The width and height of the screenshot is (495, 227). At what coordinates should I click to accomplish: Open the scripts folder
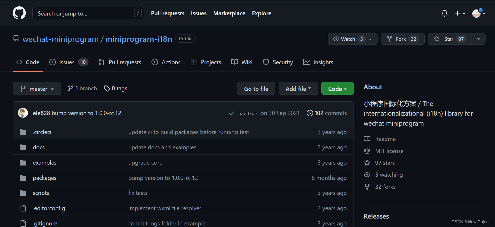[x=41, y=193]
